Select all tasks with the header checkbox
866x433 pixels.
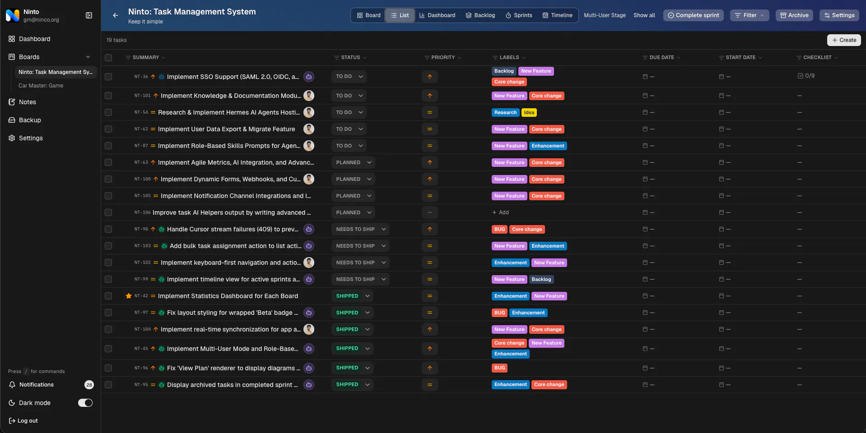[x=108, y=58]
